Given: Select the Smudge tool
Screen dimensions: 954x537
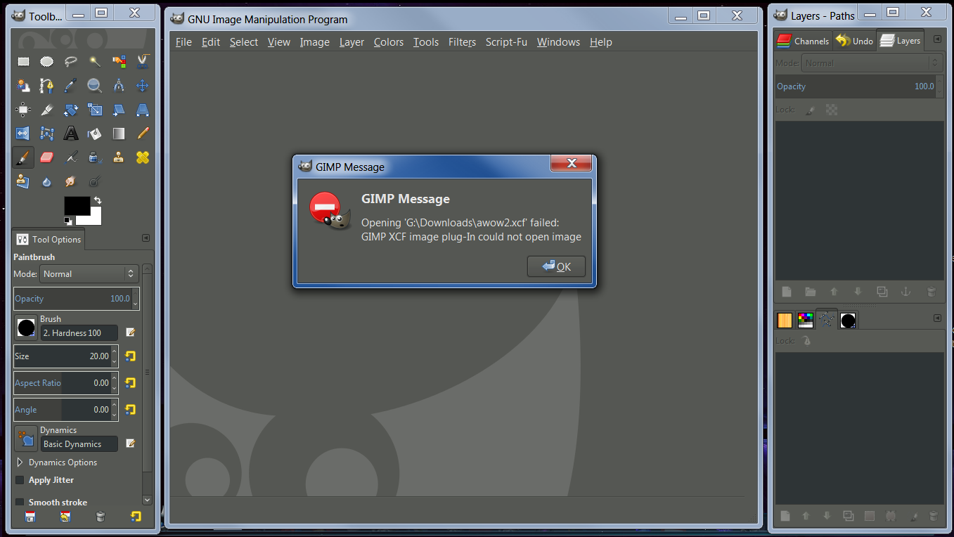Looking at the screenshot, I should 70,181.
